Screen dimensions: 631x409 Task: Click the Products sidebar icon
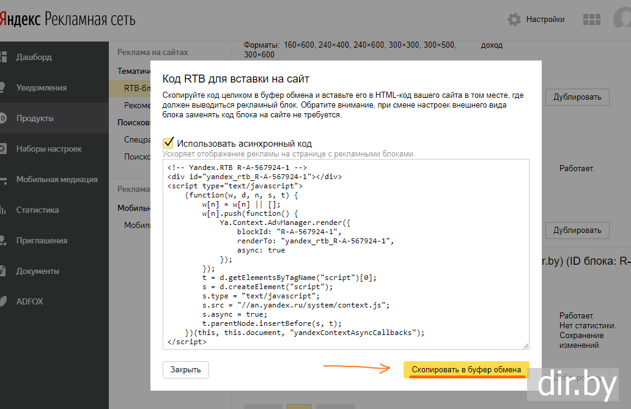[x=3, y=118]
